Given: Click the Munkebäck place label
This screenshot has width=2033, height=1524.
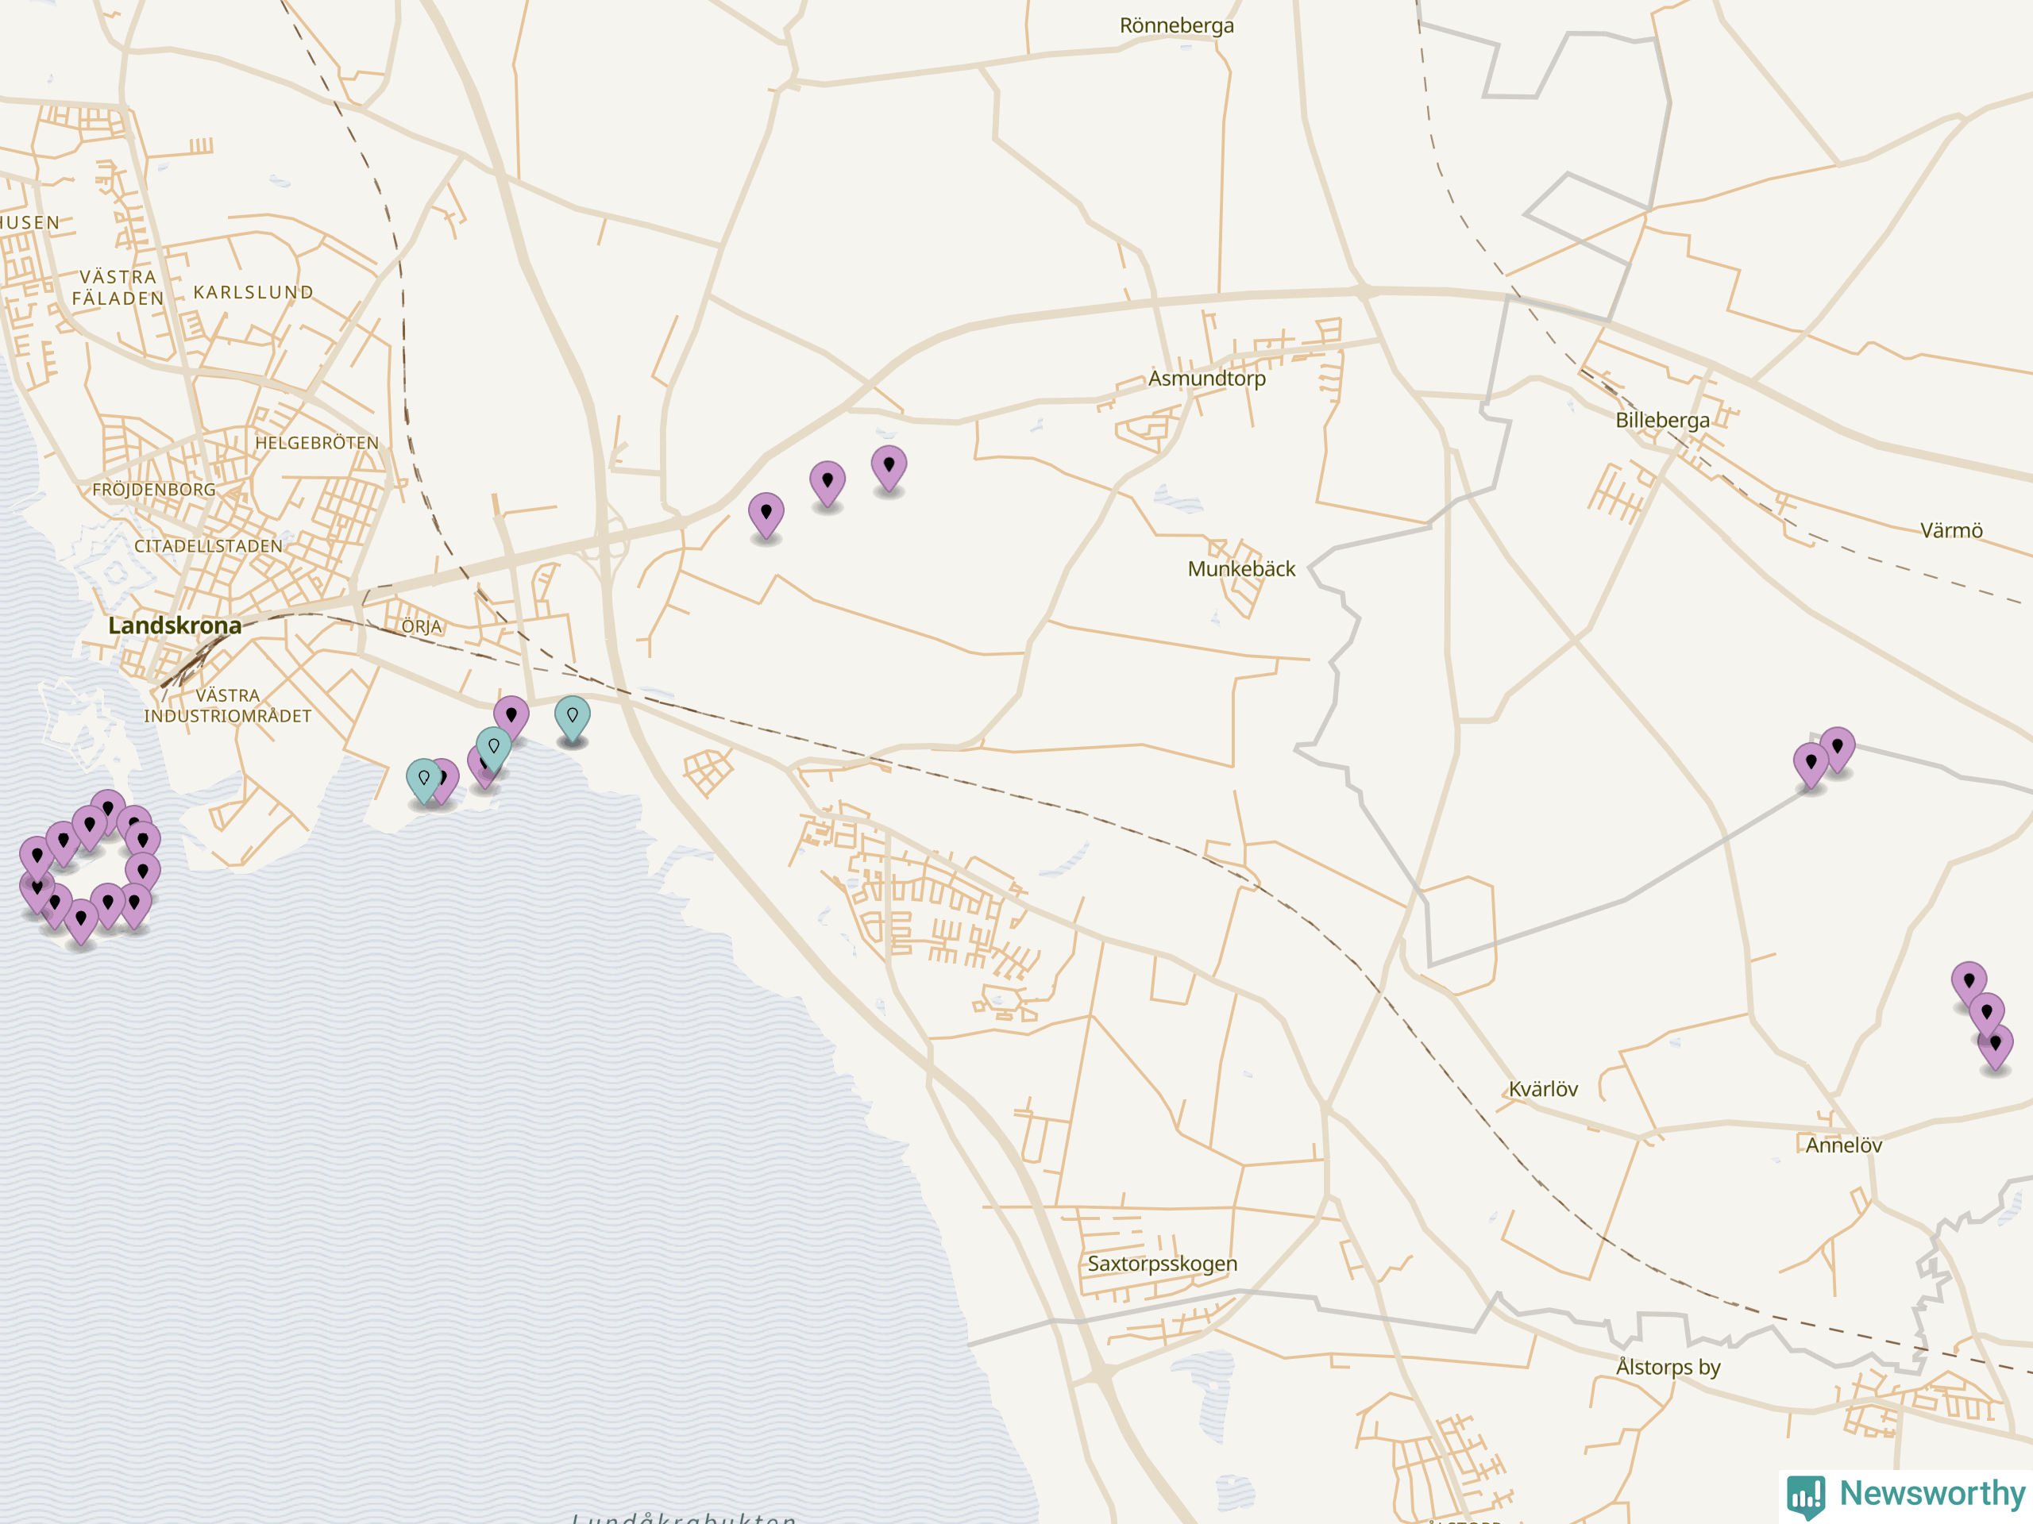Looking at the screenshot, I should [1240, 568].
